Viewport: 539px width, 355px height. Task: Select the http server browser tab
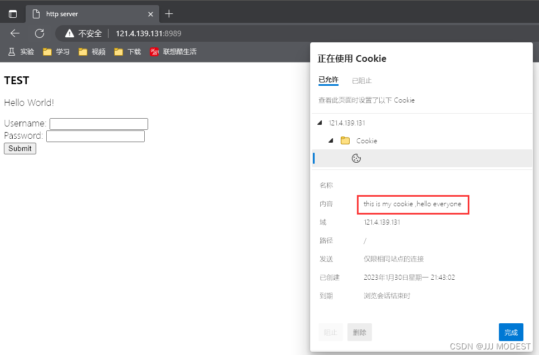pyautogui.click(x=92, y=14)
